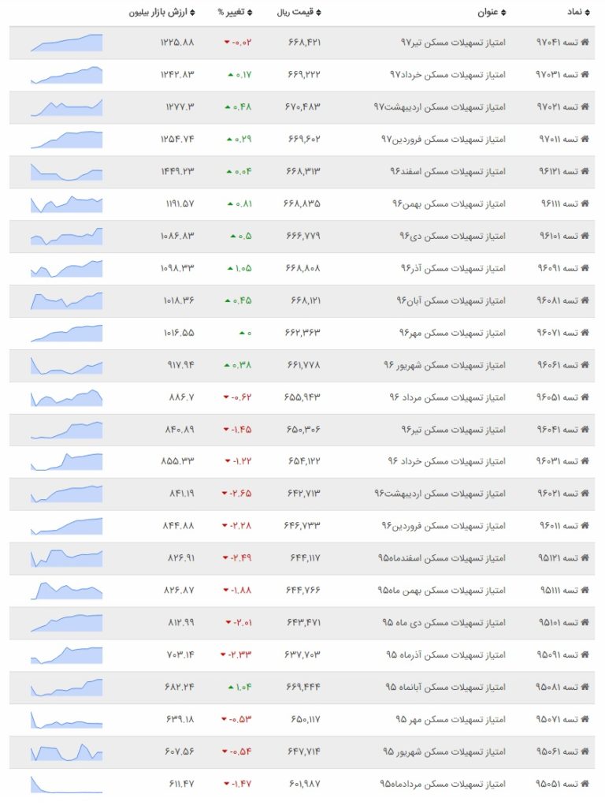
Task: Open امتیاز تسهیلات مسکن دی ماه ۹۵ title
Action: tap(444, 623)
